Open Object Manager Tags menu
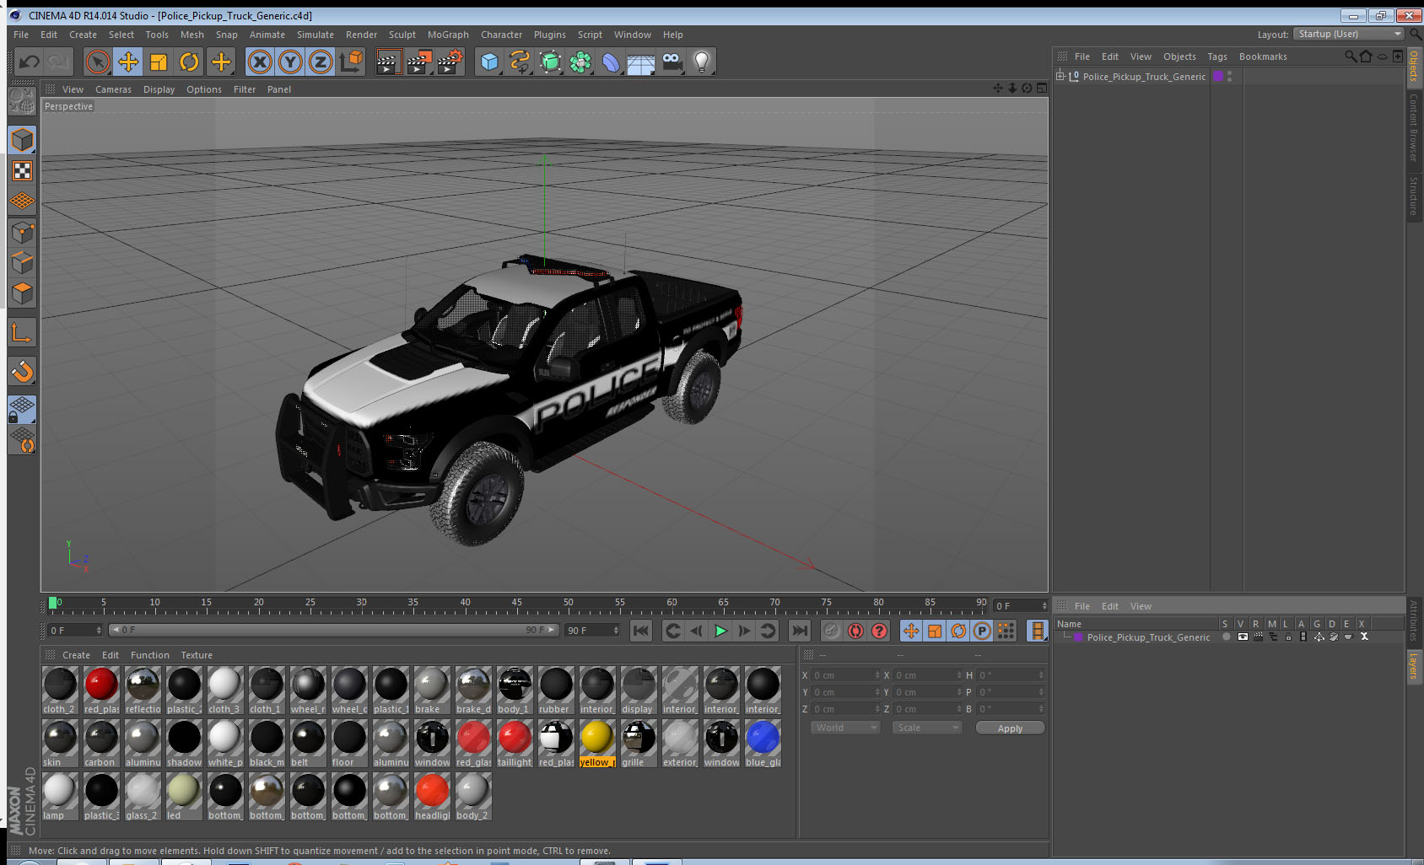The height and width of the screenshot is (865, 1424). (x=1217, y=56)
